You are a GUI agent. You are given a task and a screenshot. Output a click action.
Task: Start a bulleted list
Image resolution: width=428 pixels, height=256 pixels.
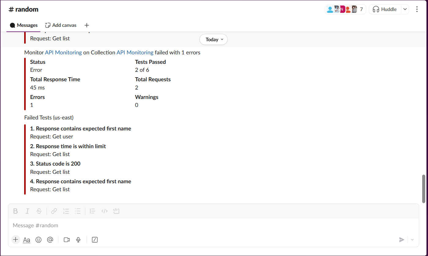click(78, 211)
